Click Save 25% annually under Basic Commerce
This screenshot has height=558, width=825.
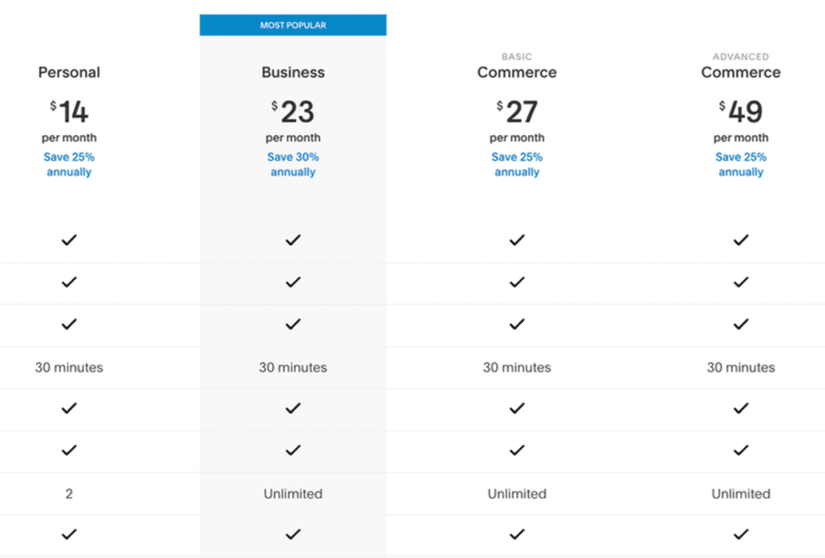coord(517,164)
